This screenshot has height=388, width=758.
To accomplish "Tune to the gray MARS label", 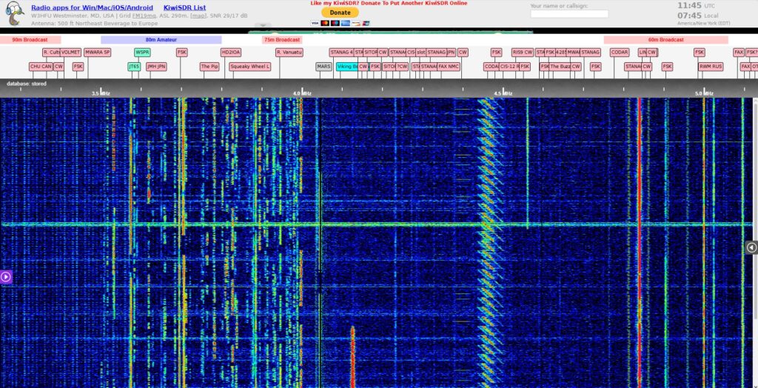I will (324, 67).
